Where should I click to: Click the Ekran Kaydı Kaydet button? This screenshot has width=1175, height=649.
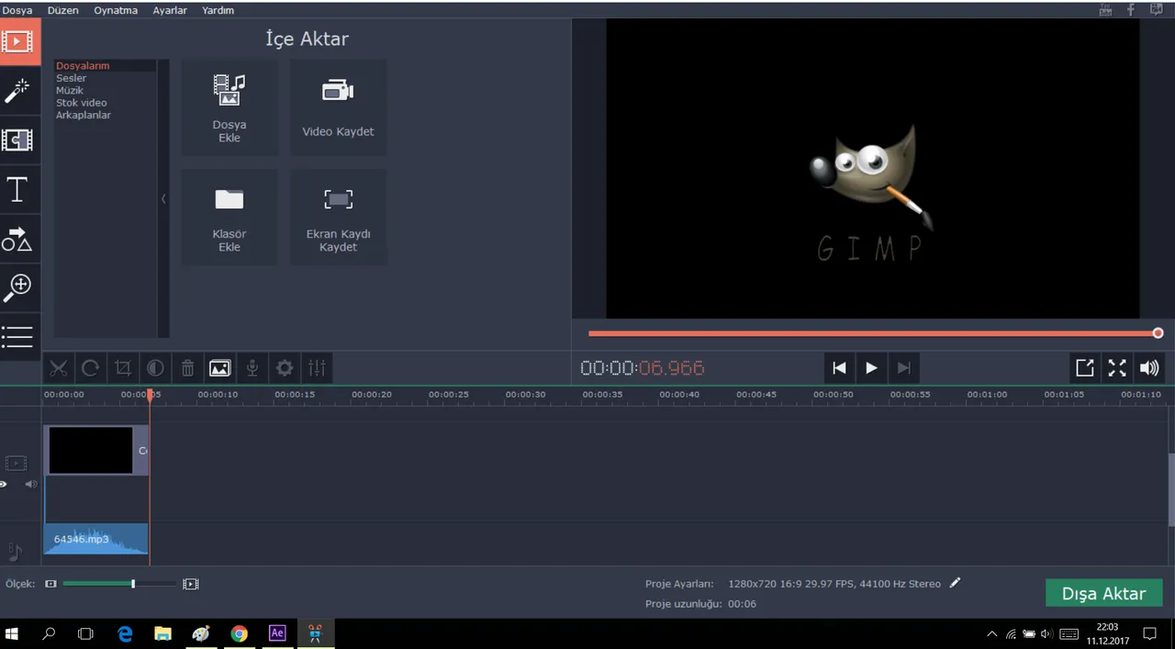click(338, 218)
